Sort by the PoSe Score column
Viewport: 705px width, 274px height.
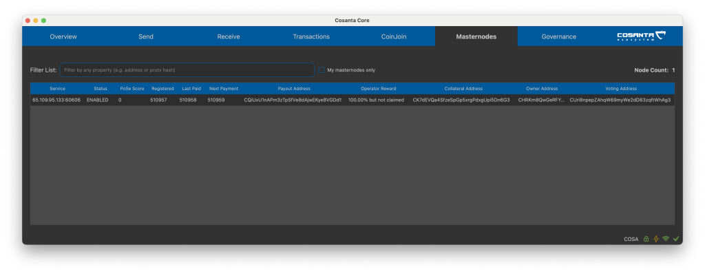[132, 89]
